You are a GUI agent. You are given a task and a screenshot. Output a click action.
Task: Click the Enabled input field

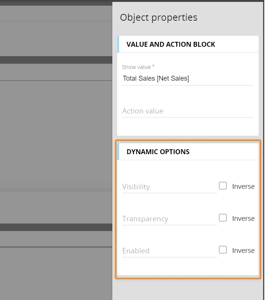[169, 251]
